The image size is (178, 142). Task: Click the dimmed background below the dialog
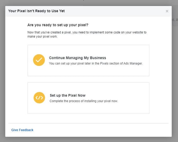[x=89, y=139]
